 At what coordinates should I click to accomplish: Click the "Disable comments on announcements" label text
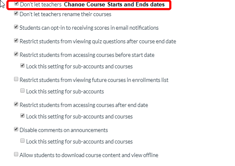click(x=64, y=130)
